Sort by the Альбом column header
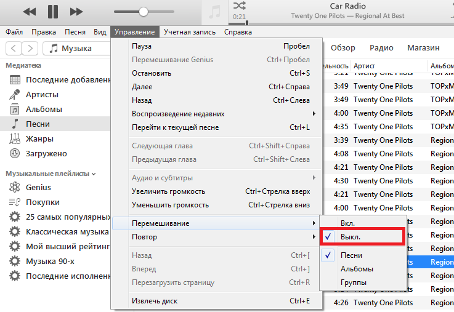The height and width of the screenshot is (312, 454). point(441,66)
